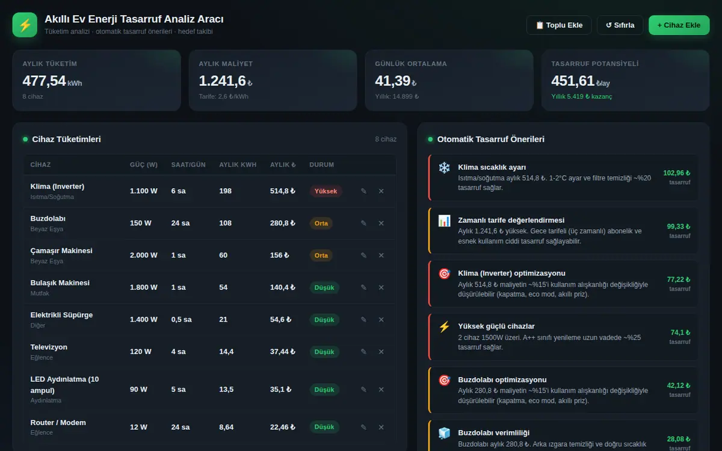722x451 pixels.
Task: Edit the Bulaşık Makinesi row
Action: [363, 287]
